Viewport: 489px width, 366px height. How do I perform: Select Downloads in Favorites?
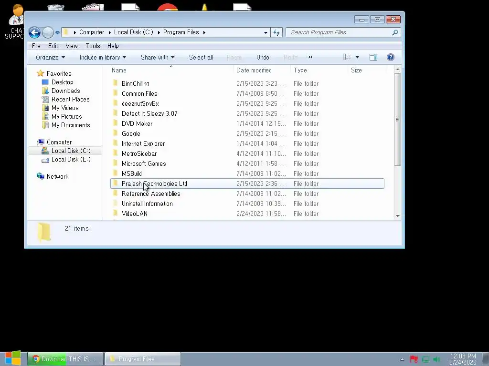[66, 91]
